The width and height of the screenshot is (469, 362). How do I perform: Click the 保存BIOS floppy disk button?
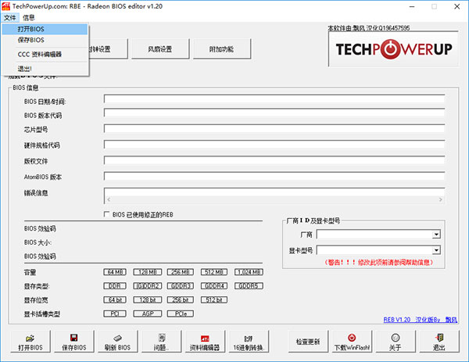coord(73,342)
